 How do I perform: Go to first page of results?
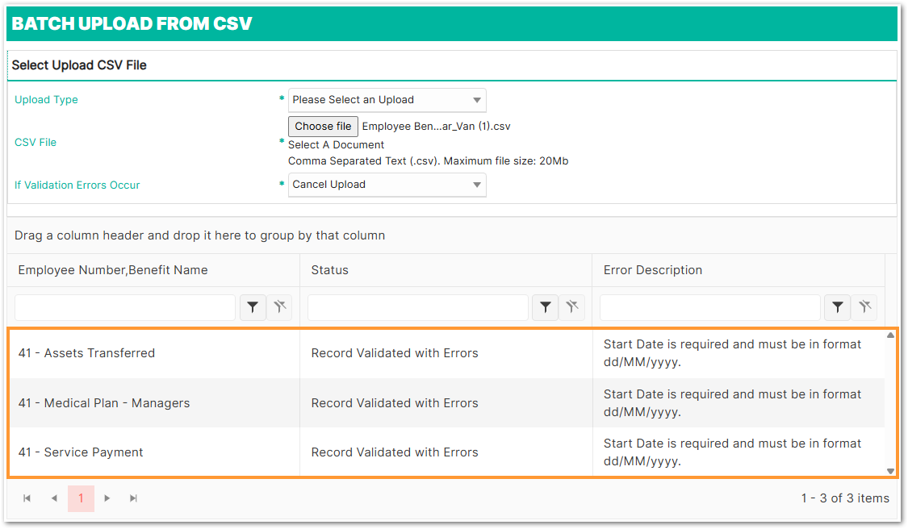(27, 498)
